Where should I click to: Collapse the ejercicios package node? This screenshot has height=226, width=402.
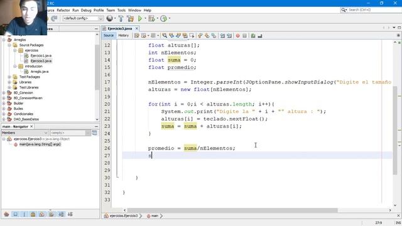pos(15,50)
